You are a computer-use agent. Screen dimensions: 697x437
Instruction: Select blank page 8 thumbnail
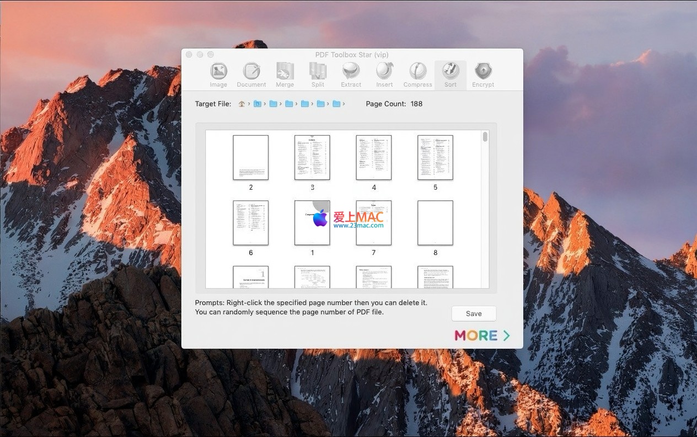pos(435,223)
